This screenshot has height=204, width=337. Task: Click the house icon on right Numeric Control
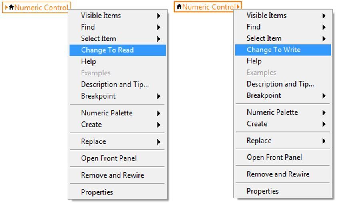pos(179,7)
